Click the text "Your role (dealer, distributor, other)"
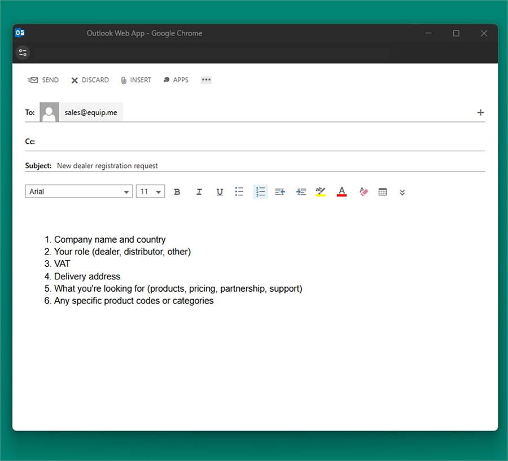Screen dimensions: 508x461 tap(122, 252)
